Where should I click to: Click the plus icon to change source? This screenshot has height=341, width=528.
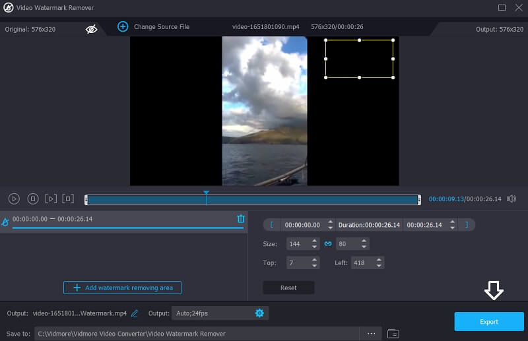(x=123, y=26)
